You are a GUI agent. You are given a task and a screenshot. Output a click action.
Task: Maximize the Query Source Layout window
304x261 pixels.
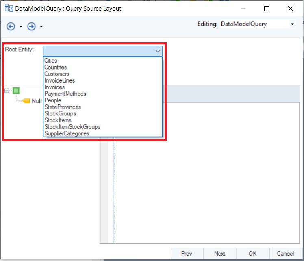267,9
